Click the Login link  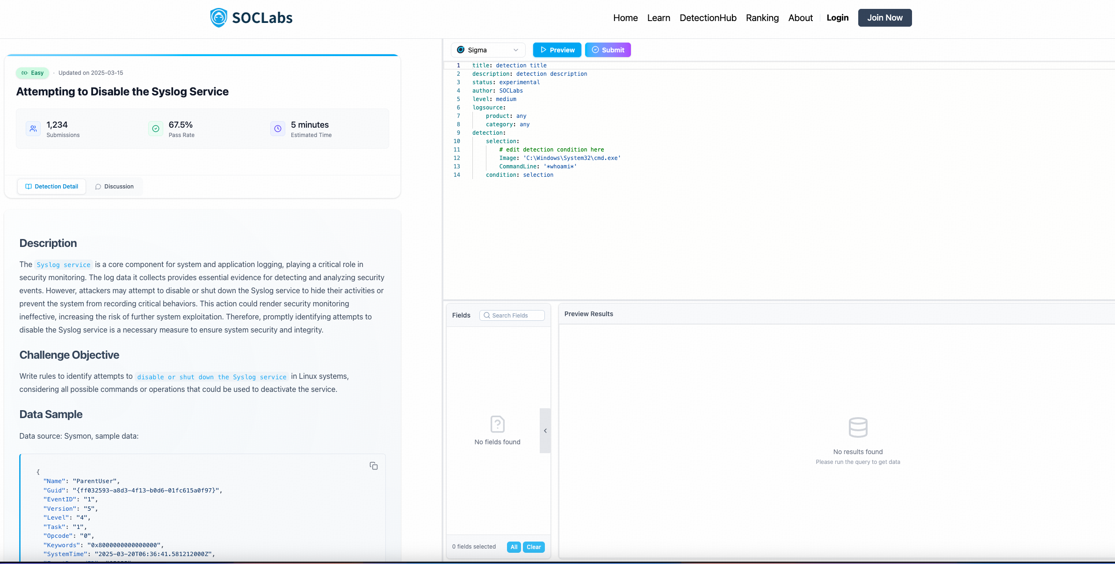(837, 18)
